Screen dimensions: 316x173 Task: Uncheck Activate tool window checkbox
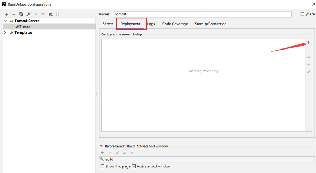coord(134,166)
